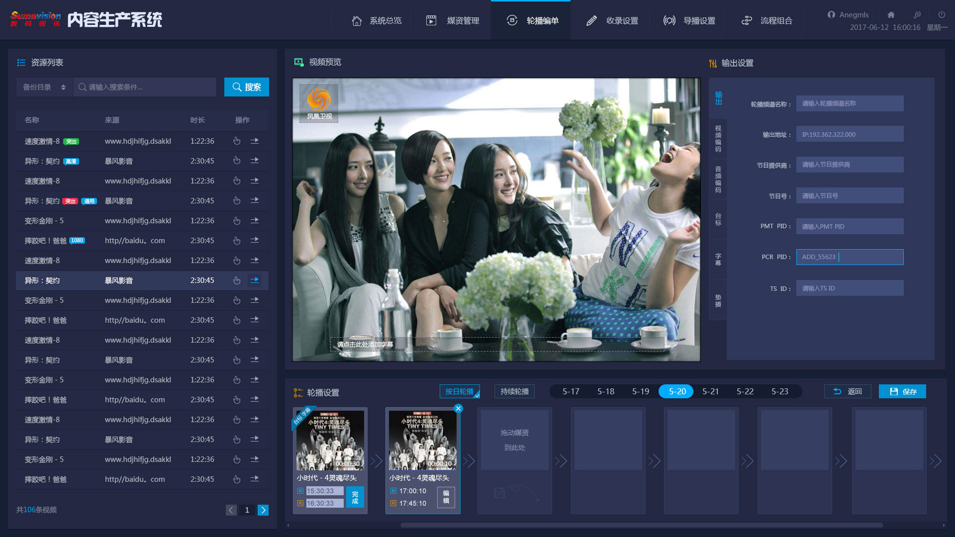Select date 5-21 in date selector

pos(710,392)
